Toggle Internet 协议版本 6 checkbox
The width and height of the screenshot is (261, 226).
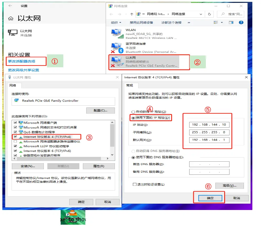click(15, 151)
